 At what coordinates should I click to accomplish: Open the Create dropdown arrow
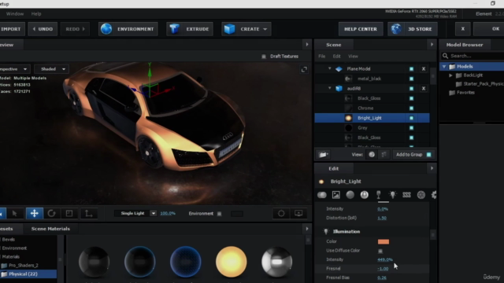point(265,29)
